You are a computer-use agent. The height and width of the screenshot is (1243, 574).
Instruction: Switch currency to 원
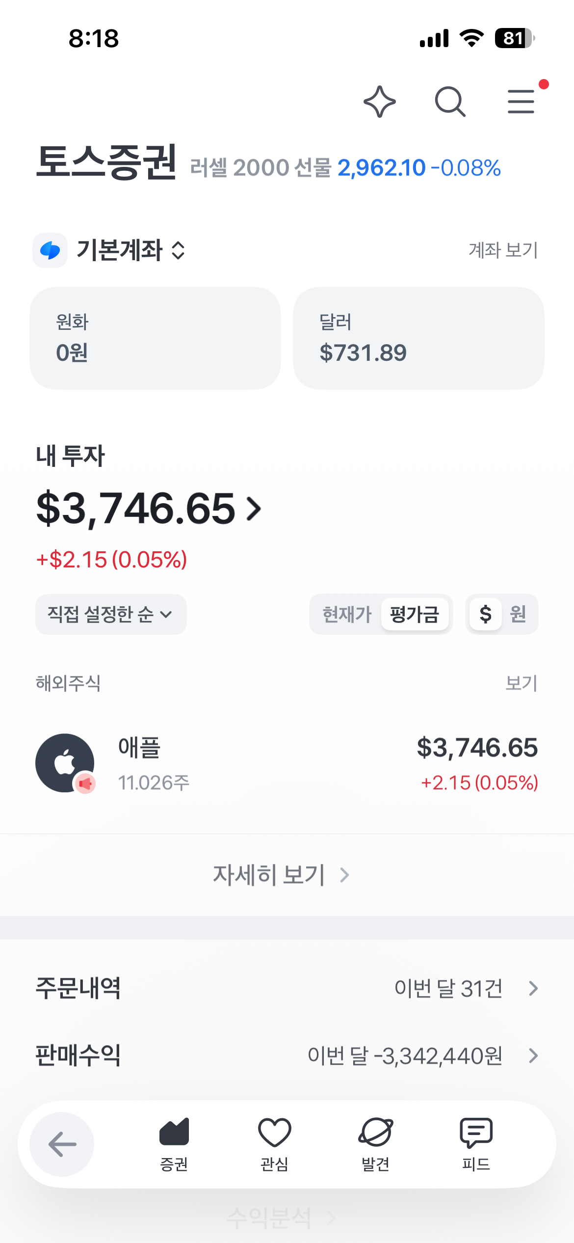pyautogui.click(x=518, y=614)
